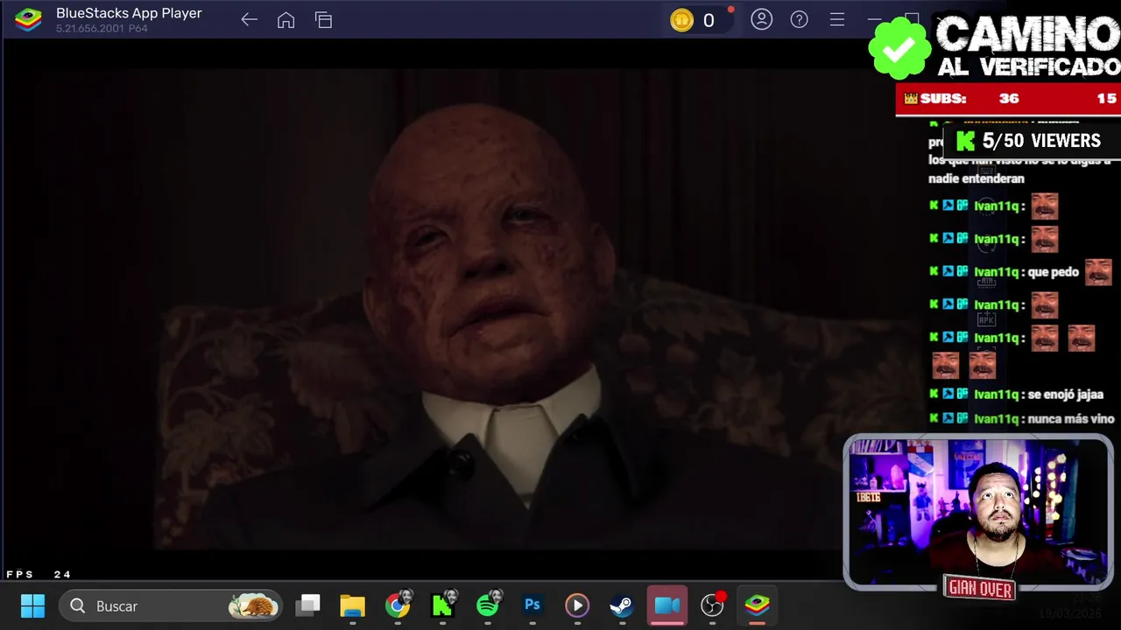
Task: Open BlueStacks help question mark
Action: 800,19
